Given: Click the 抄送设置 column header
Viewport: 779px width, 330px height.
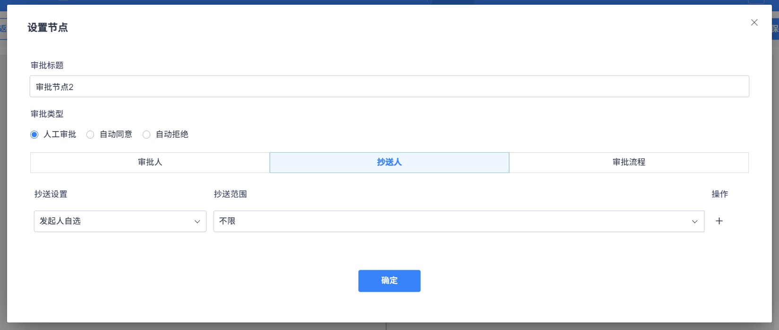Looking at the screenshot, I should click(x=51, y=194).
